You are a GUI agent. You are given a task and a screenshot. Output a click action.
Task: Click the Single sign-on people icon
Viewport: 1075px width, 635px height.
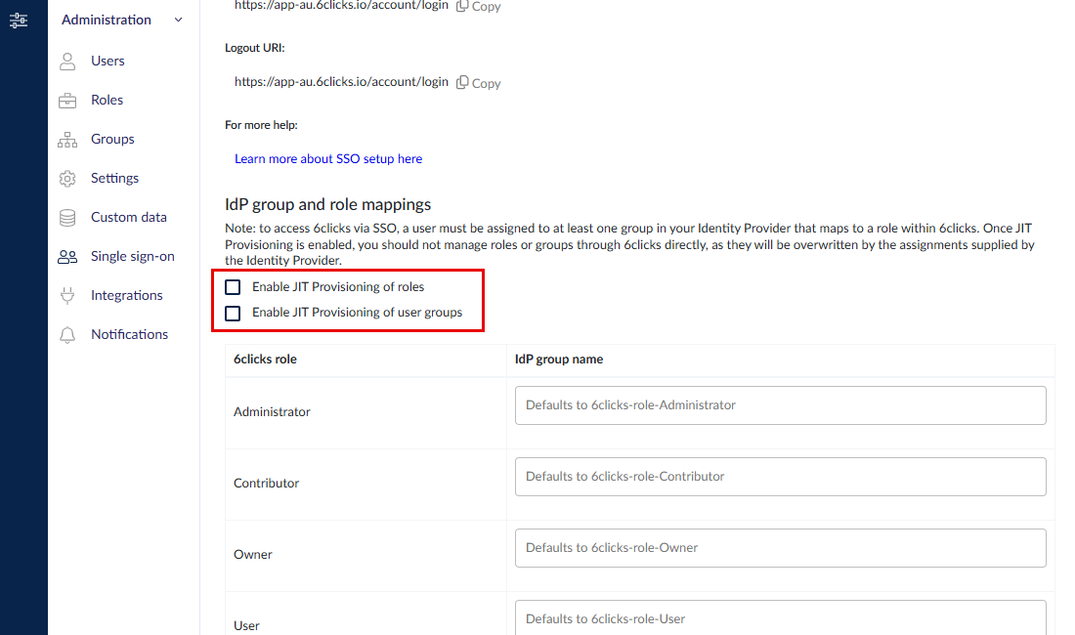67,257
